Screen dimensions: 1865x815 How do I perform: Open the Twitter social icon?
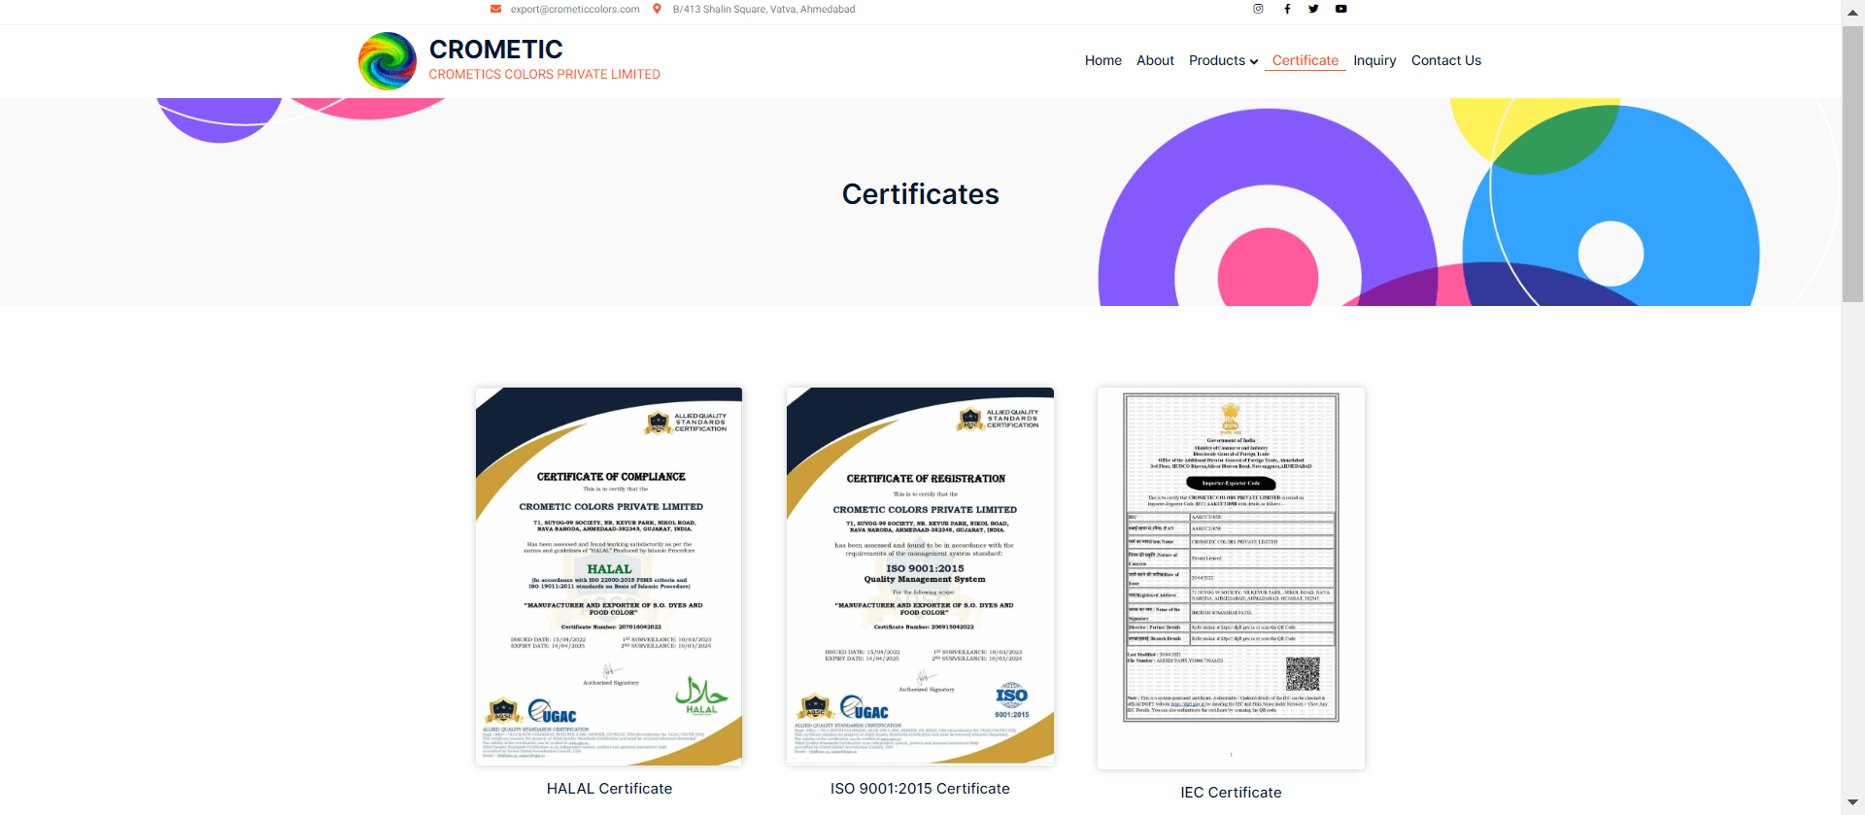pos(1313,9)
